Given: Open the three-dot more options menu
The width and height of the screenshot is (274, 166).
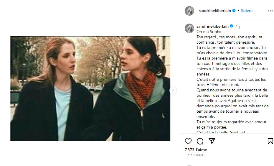Looking at the screenshot, I should pyautogui.click(x=270, y=11).
